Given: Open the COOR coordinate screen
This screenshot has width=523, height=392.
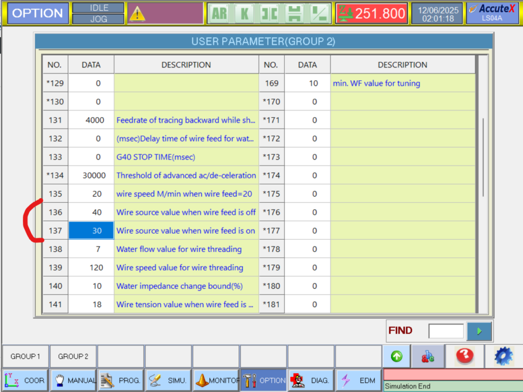Looking at the screenshot, I should 26,380.
